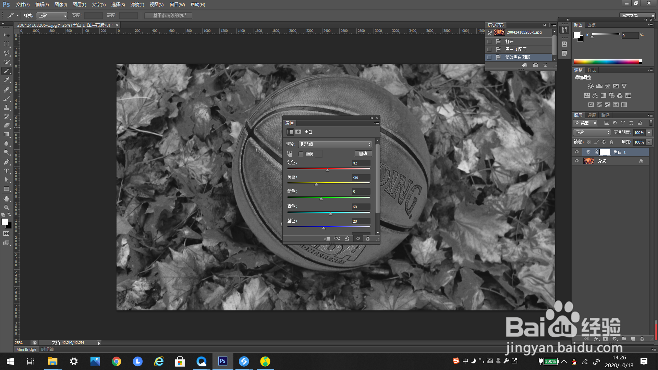Add Brightness/Contrast adjustment sun icon
The width and height of the screenshot is (658, 370).
[x=591, y=86]
